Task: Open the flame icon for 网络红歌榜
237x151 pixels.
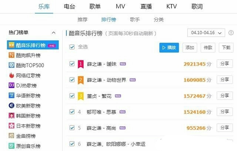Action: pyautogui.click(x=11, y=75)
